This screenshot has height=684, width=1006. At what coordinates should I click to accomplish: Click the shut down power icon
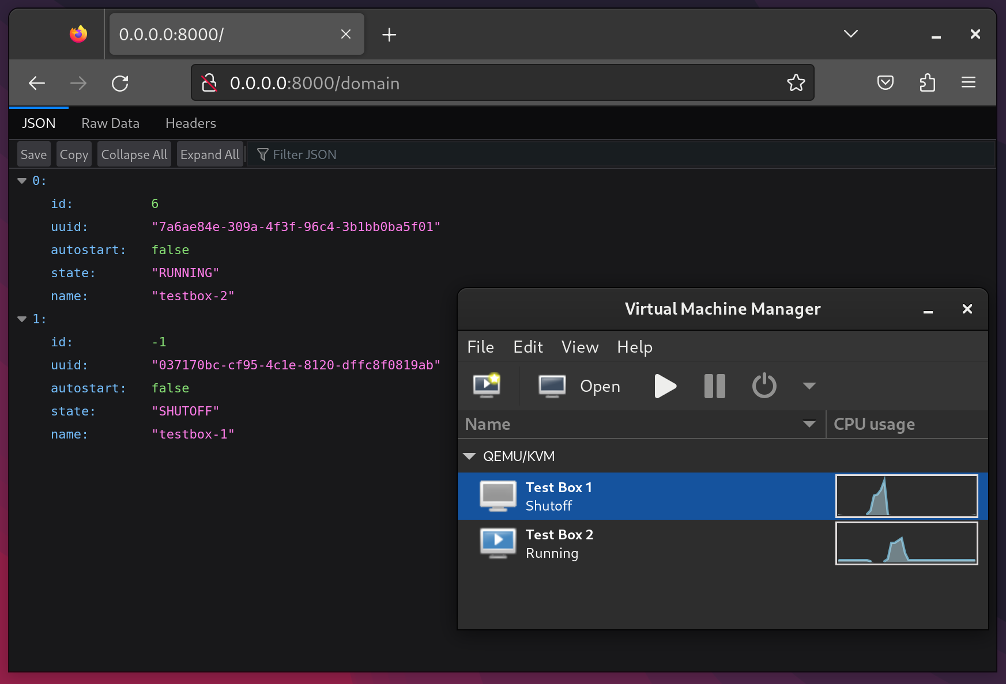pos(764,386)
